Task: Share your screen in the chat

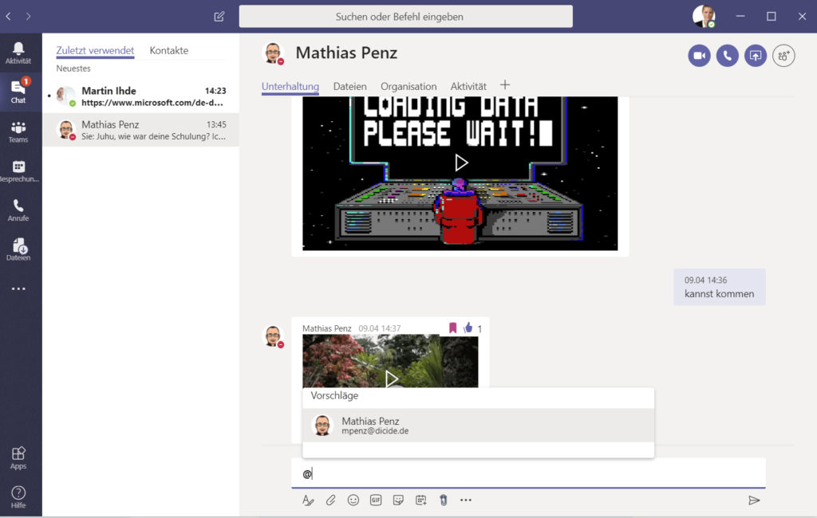Action: [756, 56]
